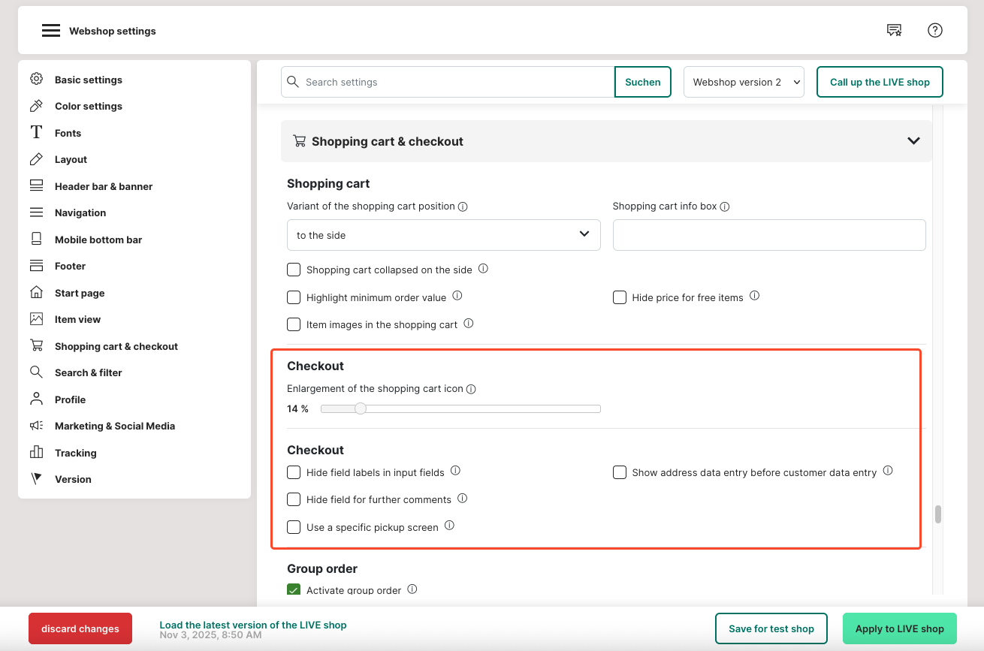
Task: Click the Marketing megaphone icon
Action: 36,426
